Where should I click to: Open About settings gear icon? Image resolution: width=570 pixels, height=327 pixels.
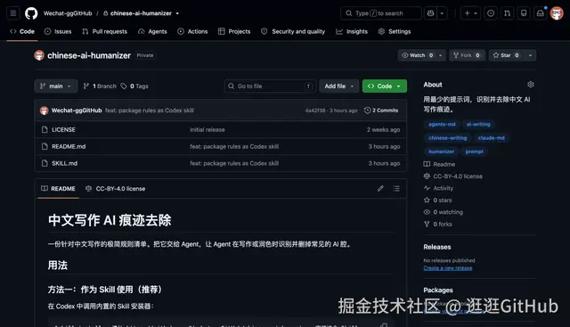pos(531,85)
